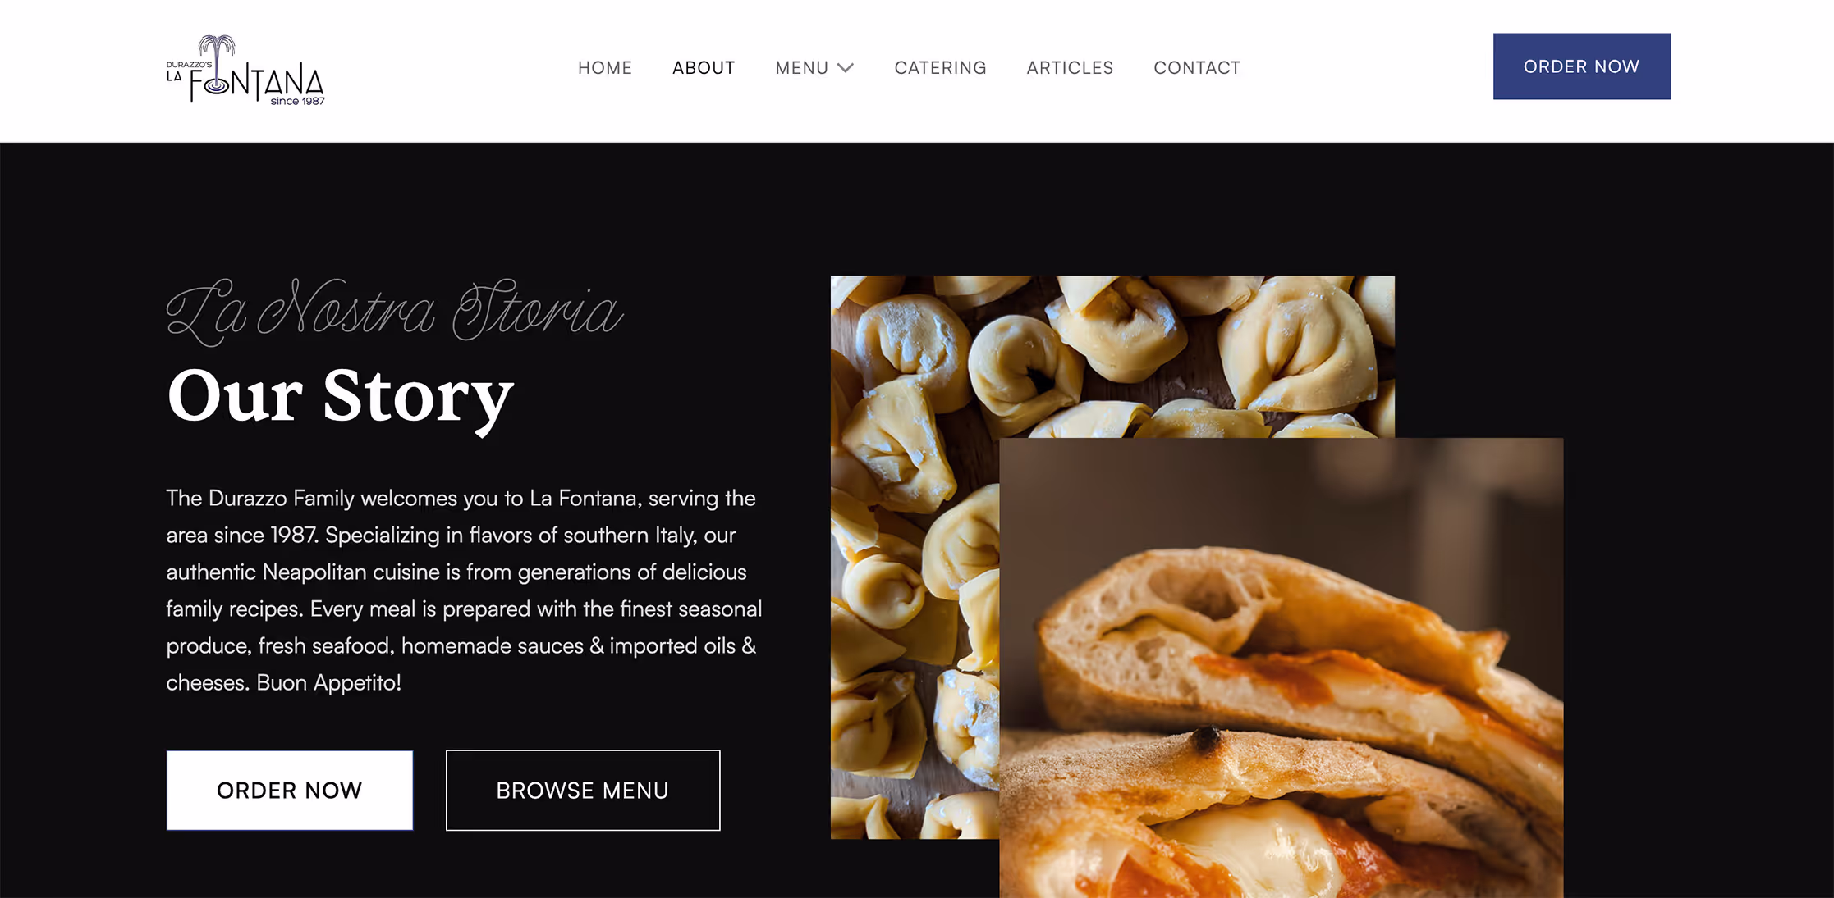Click the calzone bread photo

(x=1281, y=668)
